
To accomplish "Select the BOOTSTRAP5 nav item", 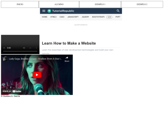I will 98,17.
